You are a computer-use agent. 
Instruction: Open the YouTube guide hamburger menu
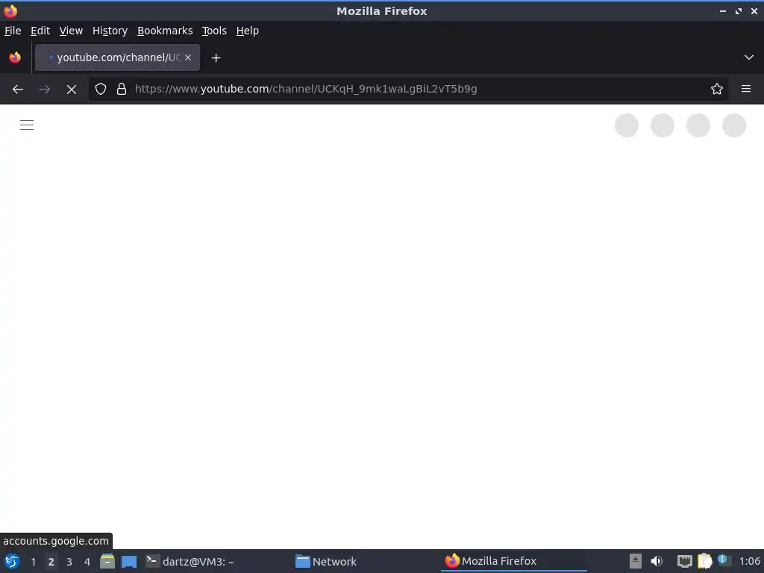27,125
